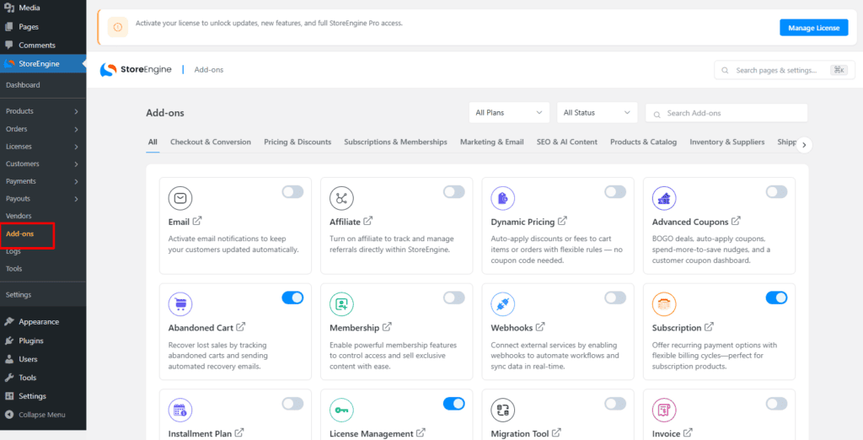The height and width of the screenshot is (440, 863).
Task: Open the SEO & AI Content tab
Action: point(567,142)
